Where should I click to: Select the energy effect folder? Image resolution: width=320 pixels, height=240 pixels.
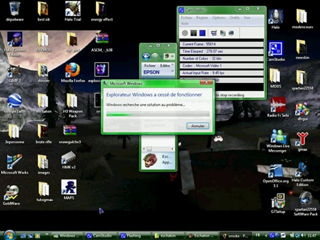click(x=102, y=11)
